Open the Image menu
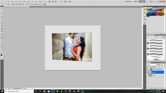The height and width of the screenshot is (93, 166). [x=12, y=2]
